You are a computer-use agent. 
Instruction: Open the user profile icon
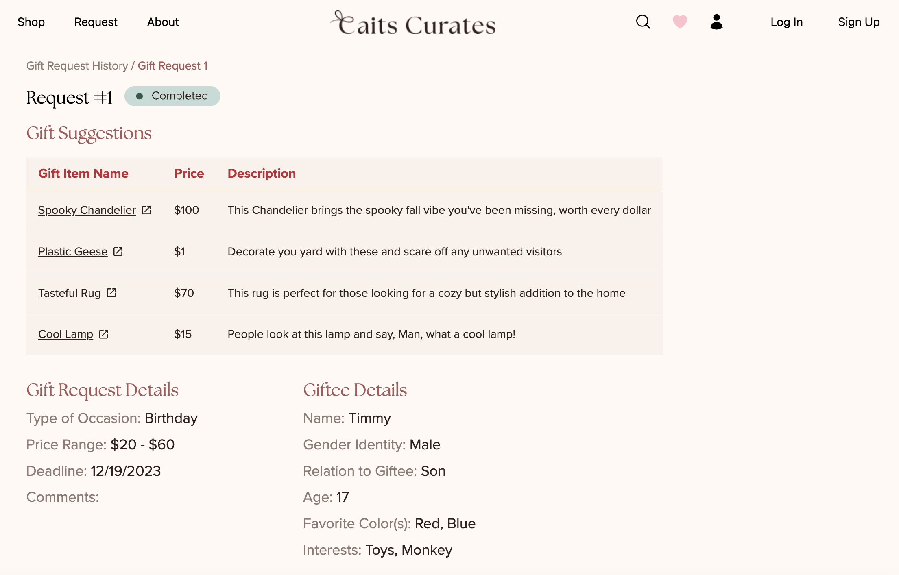click(716, 22)
